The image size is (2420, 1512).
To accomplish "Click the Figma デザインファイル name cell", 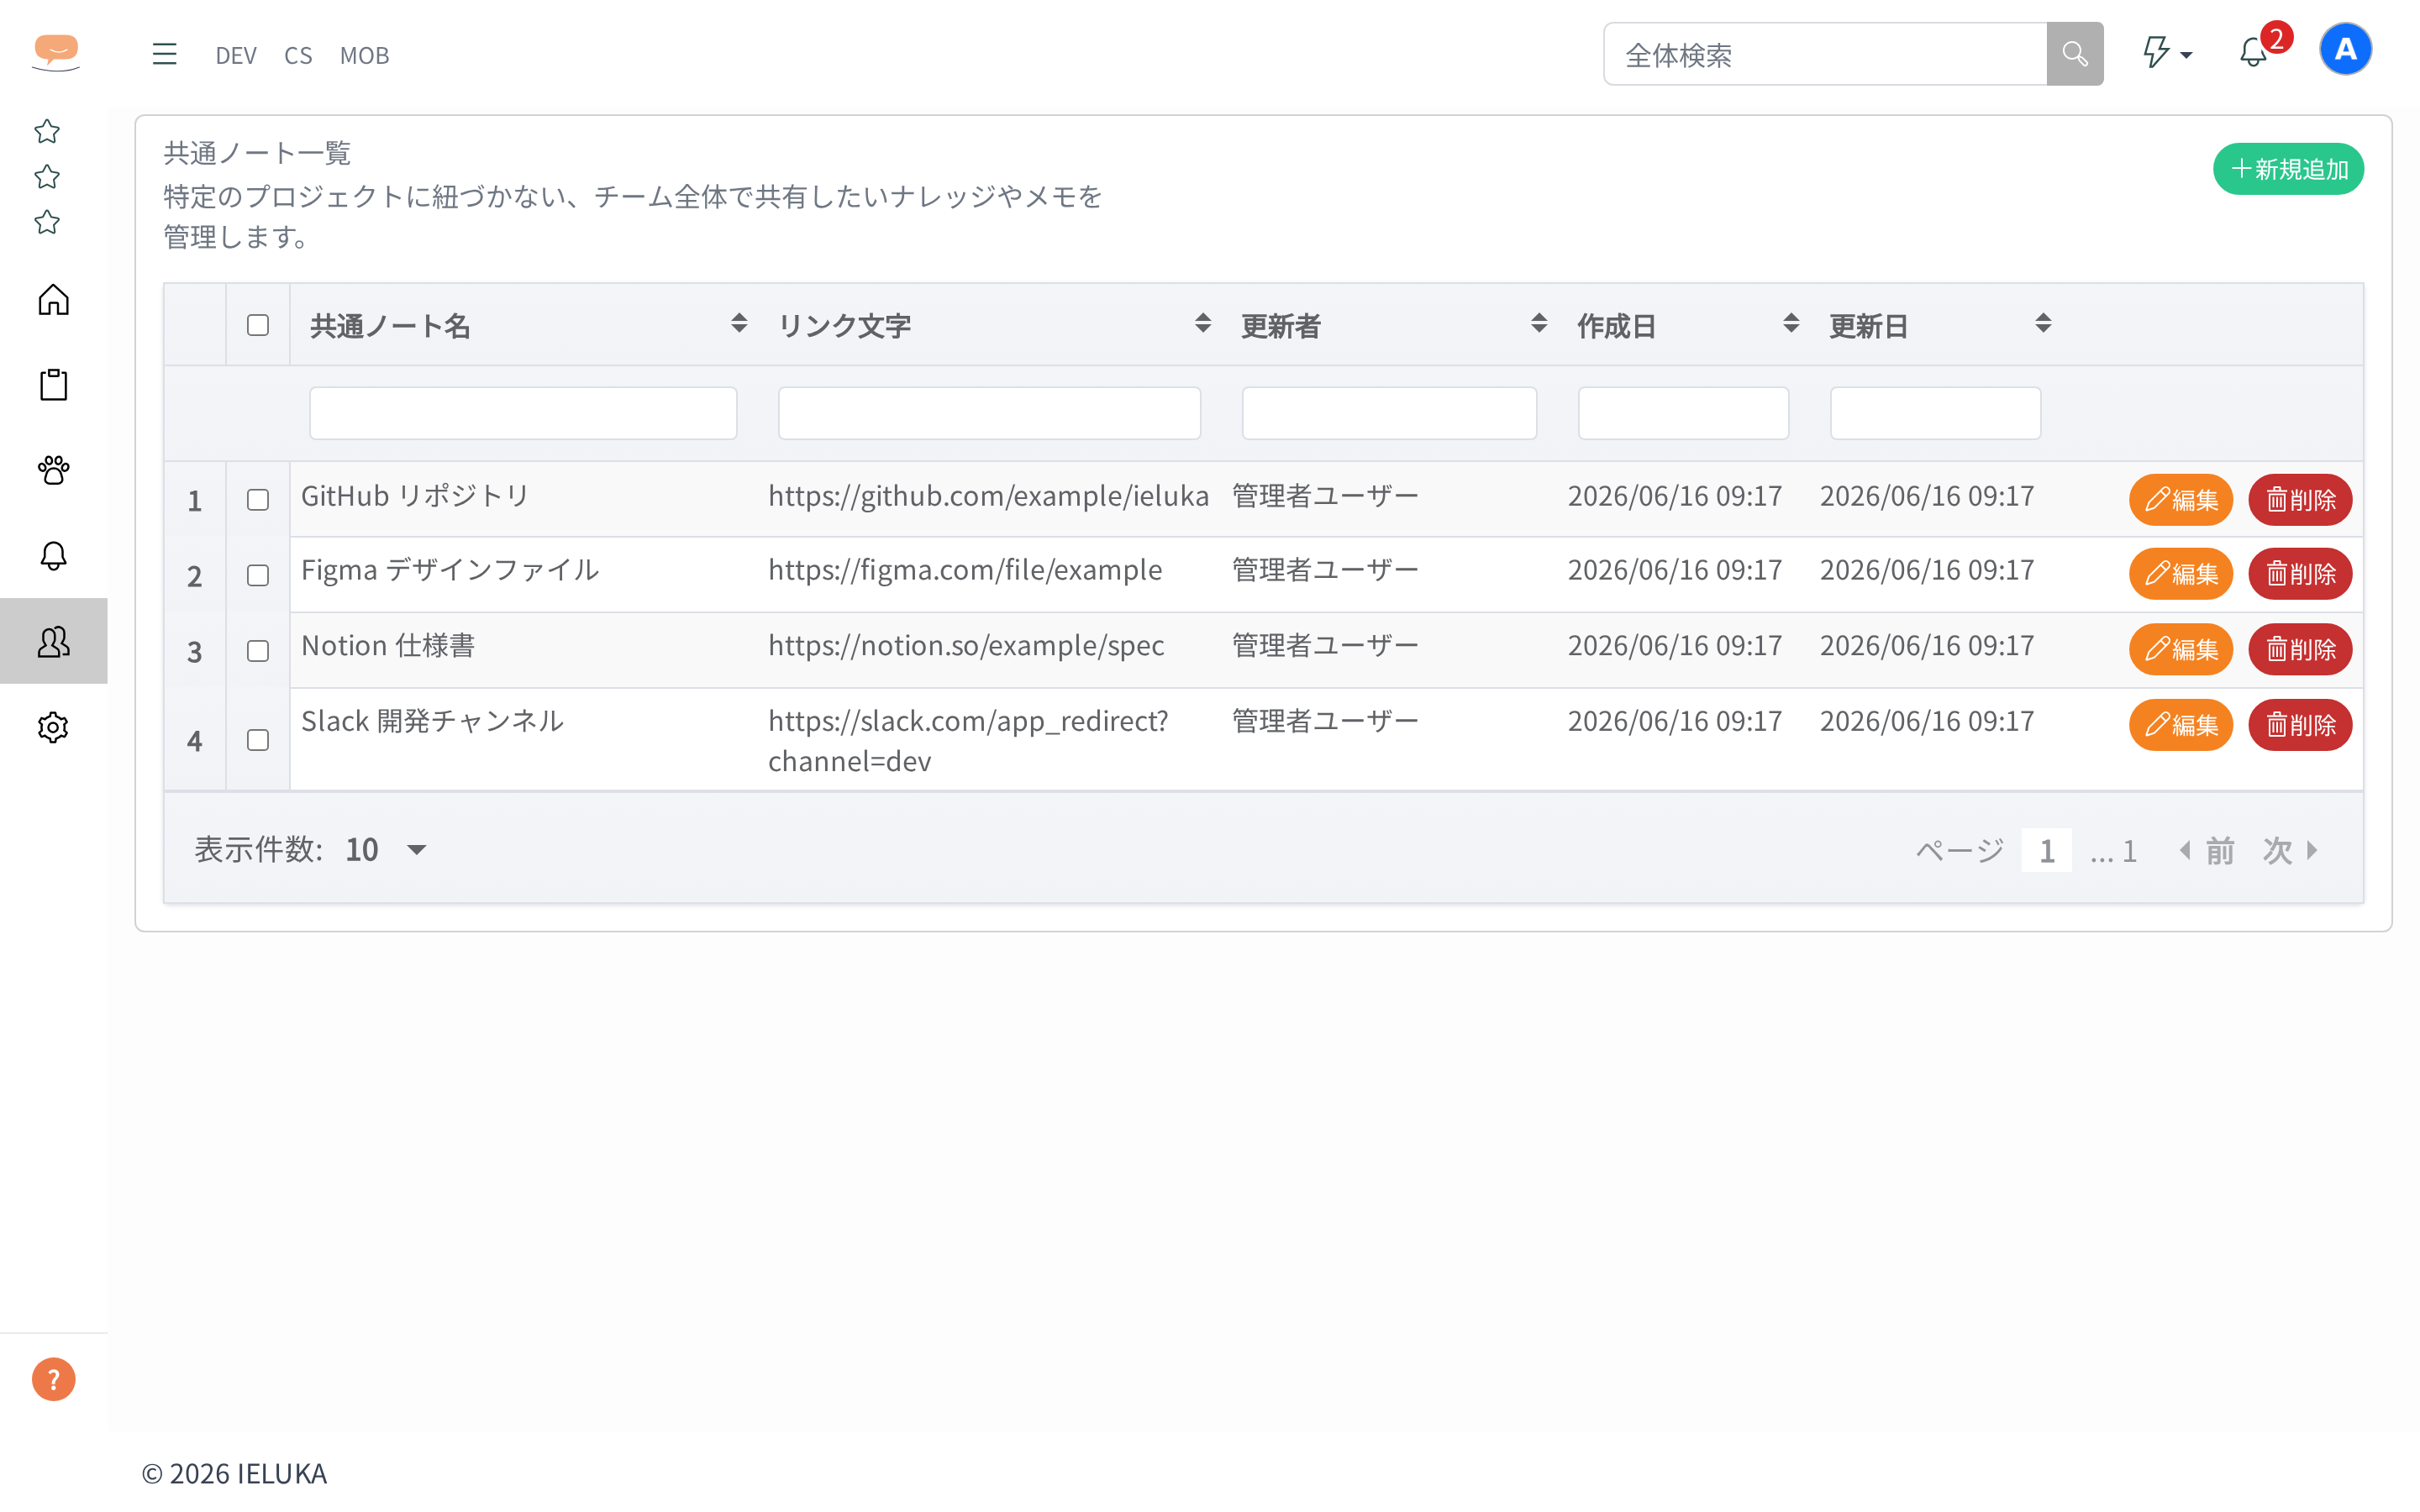I will pyautogui.click(x=450, y=570).
